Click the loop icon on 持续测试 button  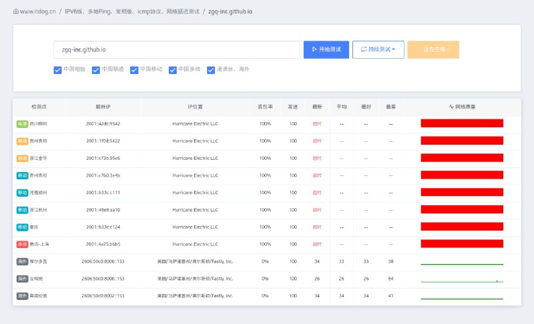[x=364, y=49]
